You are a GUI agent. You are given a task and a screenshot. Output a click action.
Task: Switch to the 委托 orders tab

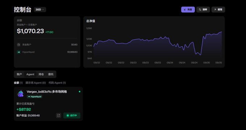coord(51,75)
